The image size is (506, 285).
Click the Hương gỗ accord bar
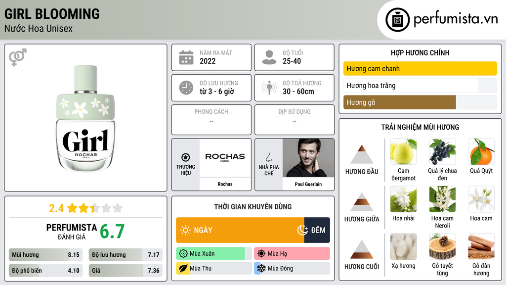[420, 102]
